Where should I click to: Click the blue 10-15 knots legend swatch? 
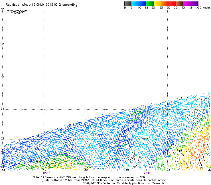tap(143, 3)
